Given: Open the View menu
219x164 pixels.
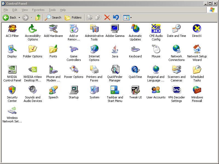Looking at the screenshot, I should point(25,10).
